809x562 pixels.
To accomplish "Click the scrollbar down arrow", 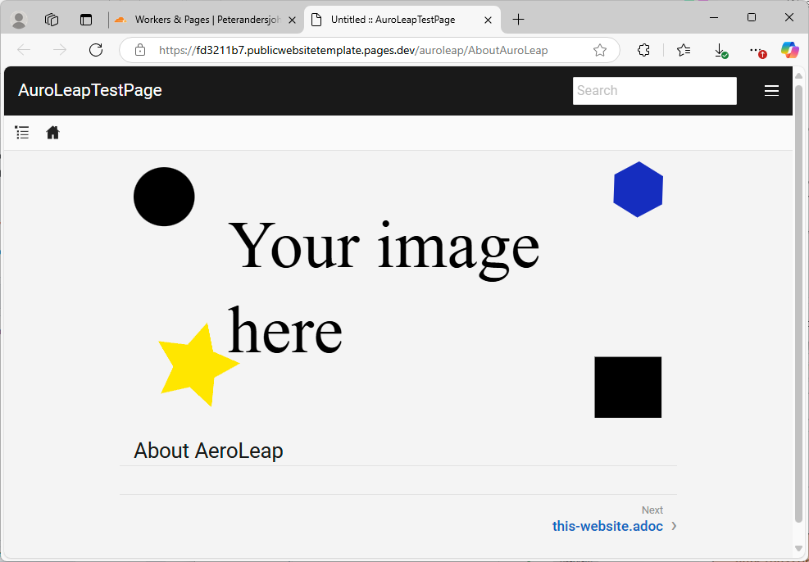I will pyautogui.click(x=798, y=548).
